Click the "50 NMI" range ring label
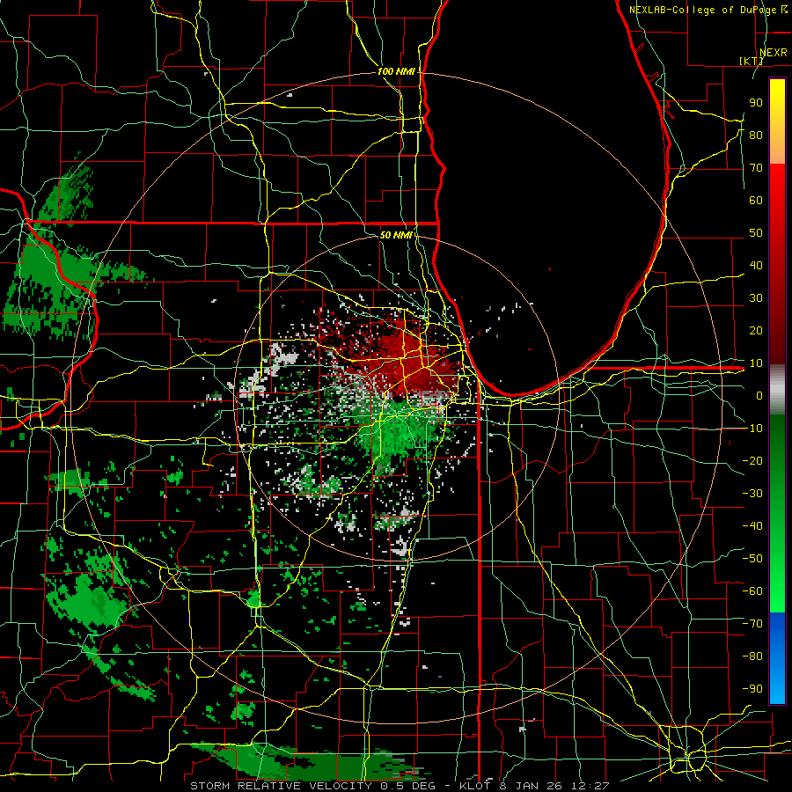Screen dimensions: 792x792 point(396,235)
